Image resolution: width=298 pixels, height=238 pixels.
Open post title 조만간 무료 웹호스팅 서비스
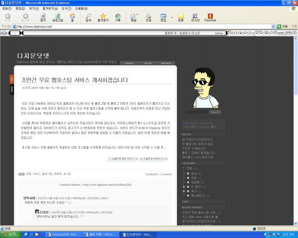[74, 80]
